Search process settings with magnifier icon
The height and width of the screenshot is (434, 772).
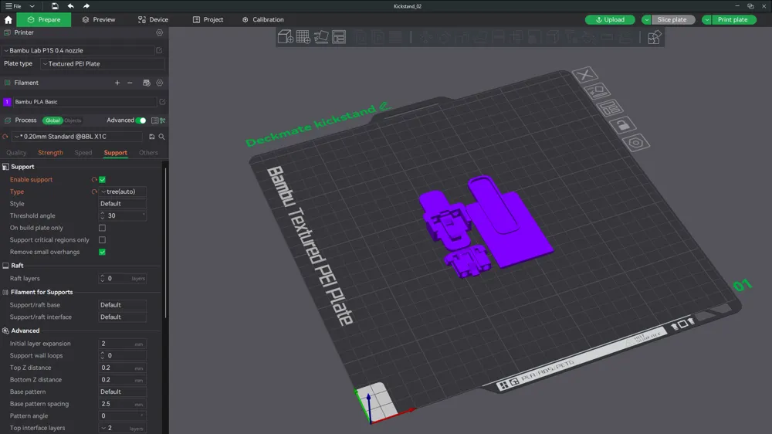161,137
